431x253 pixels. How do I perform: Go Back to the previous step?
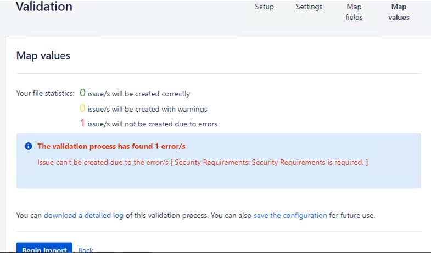click(x=86, y=250)
